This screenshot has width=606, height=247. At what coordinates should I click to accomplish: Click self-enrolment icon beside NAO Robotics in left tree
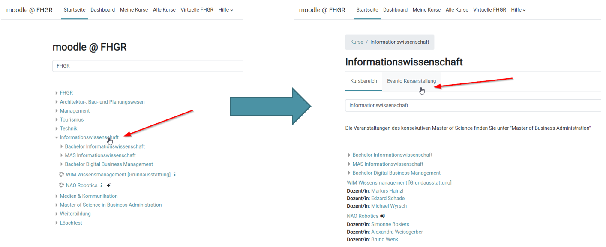pos(109,185)
